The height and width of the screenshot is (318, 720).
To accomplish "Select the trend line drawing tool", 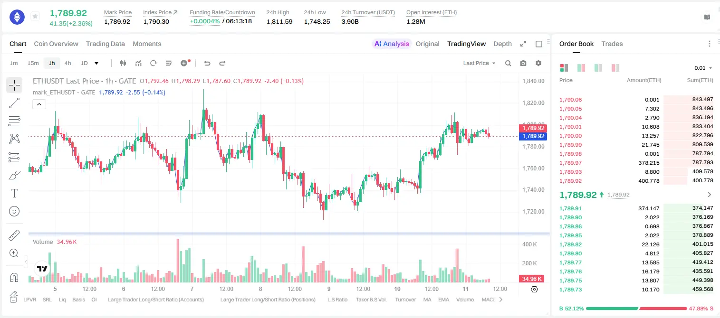I will [x=14, y=103].
